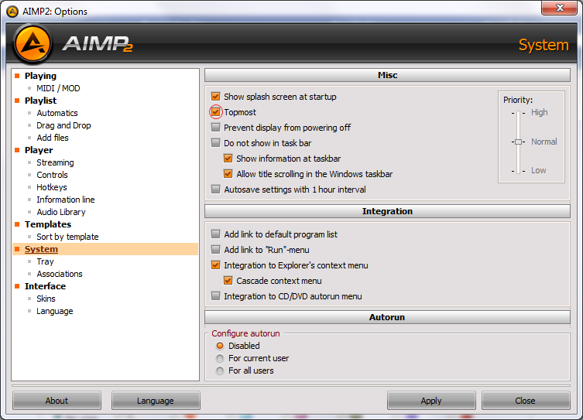Uncheck the Topmost checkbox
The image size is (583, 420).
click(x=216, y=112)
